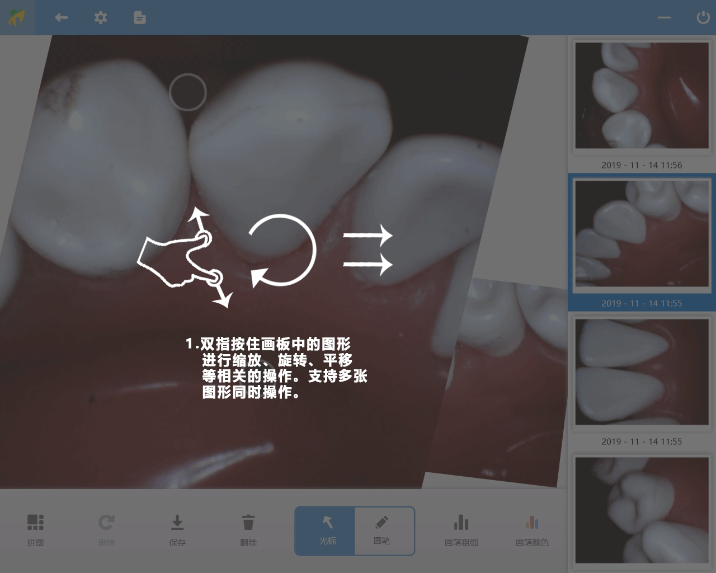Select the 拼图 collage tool
The height and width of the screenshot is (573, 716).
pos(35,529)
